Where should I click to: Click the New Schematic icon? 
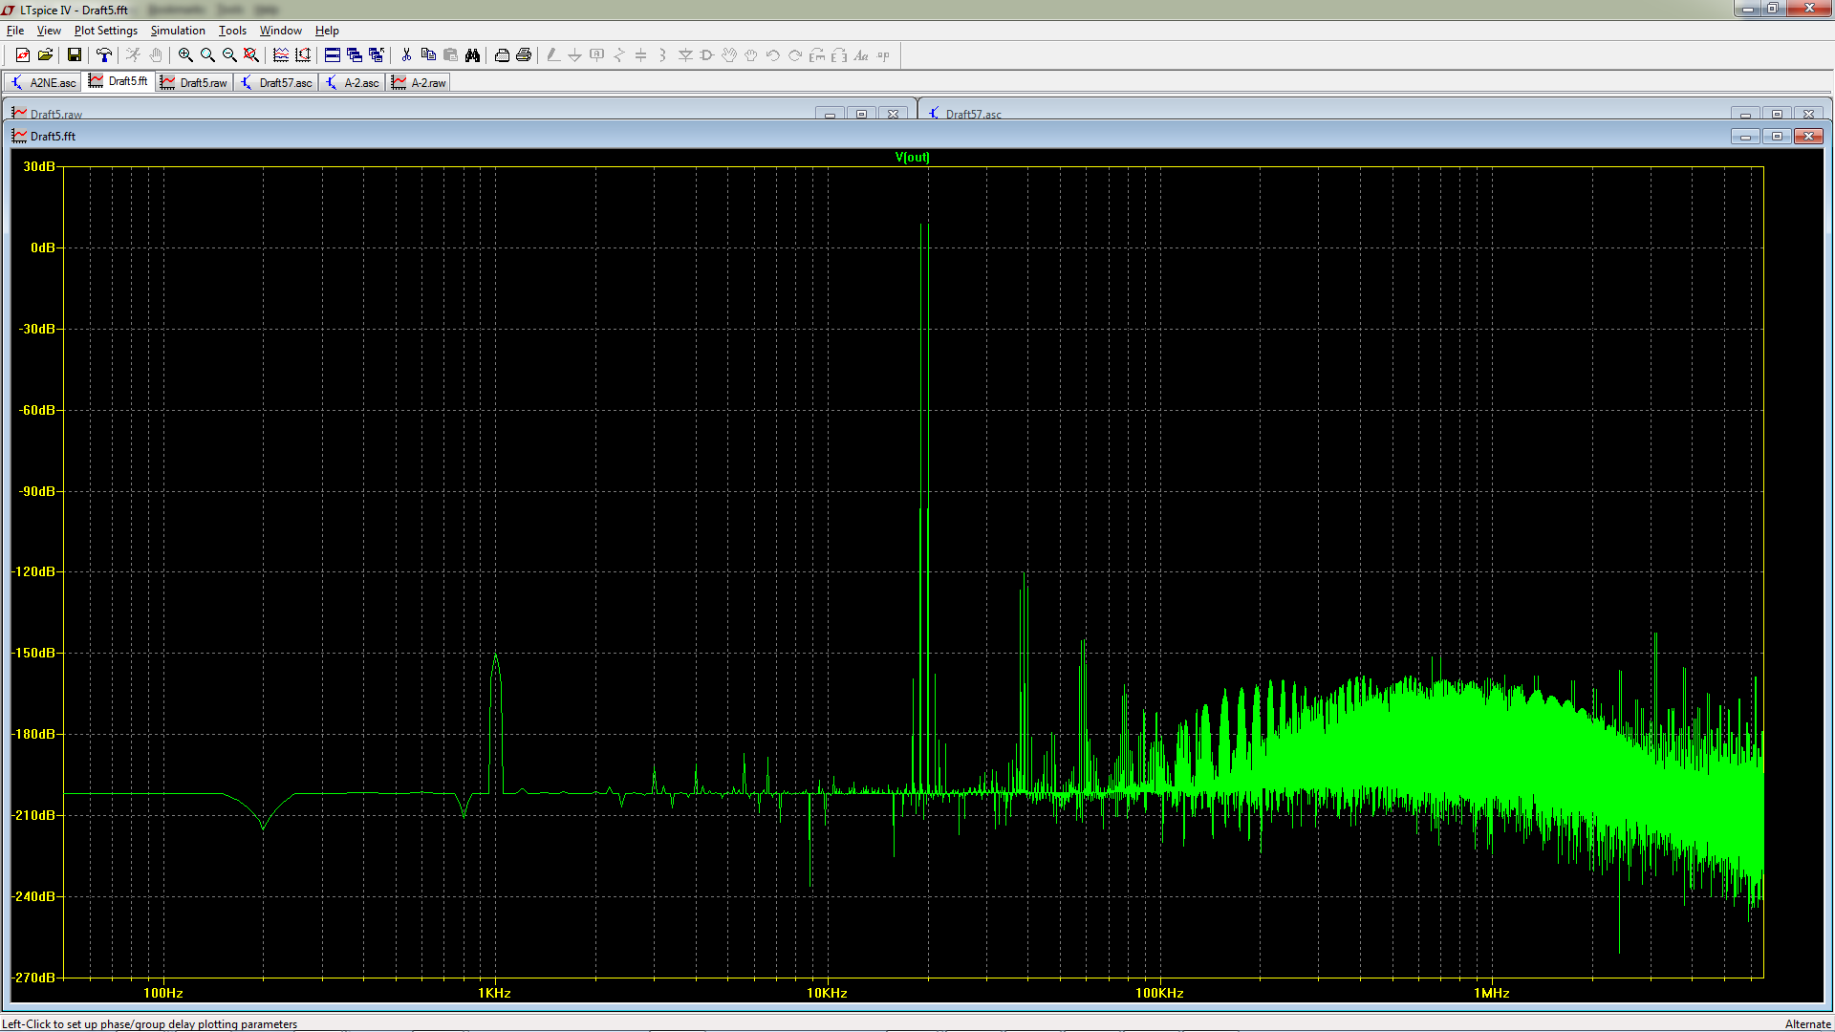[x=23, y=55]
